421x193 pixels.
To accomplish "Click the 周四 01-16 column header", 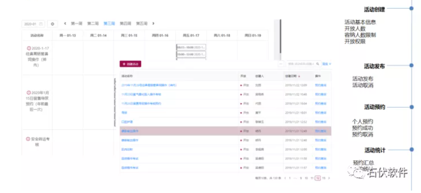I will tap(160, 35).
